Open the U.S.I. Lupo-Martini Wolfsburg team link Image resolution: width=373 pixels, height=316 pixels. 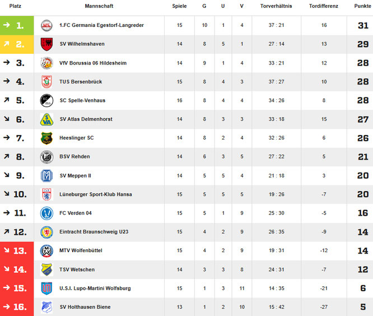(x=95, y=289)
